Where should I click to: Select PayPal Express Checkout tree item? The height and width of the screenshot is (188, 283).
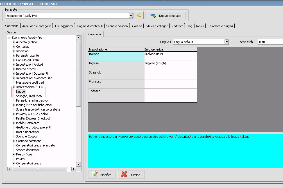point(33,118)
